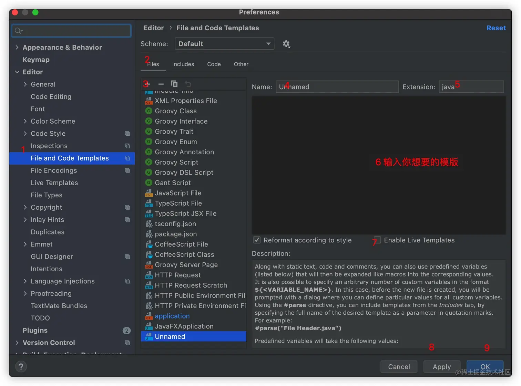Screen dimensions: 521x386
Task: Click the copy template icon
Action: 174,84
